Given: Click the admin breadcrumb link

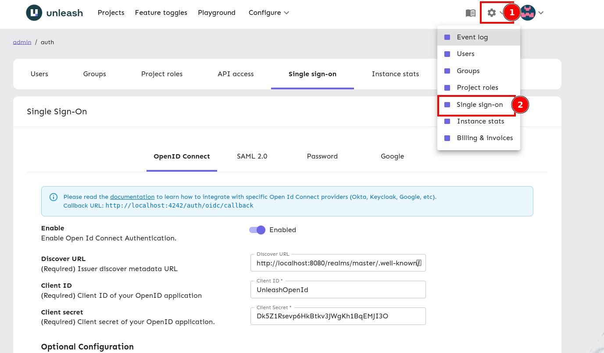Looking at the screenshot, I should click(22, 42).
